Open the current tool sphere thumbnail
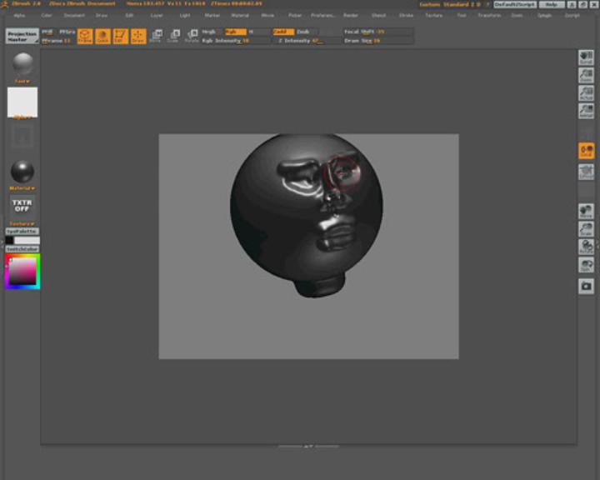Image resolution: width=600 pixels, height=480 pixels. (22, 63)
